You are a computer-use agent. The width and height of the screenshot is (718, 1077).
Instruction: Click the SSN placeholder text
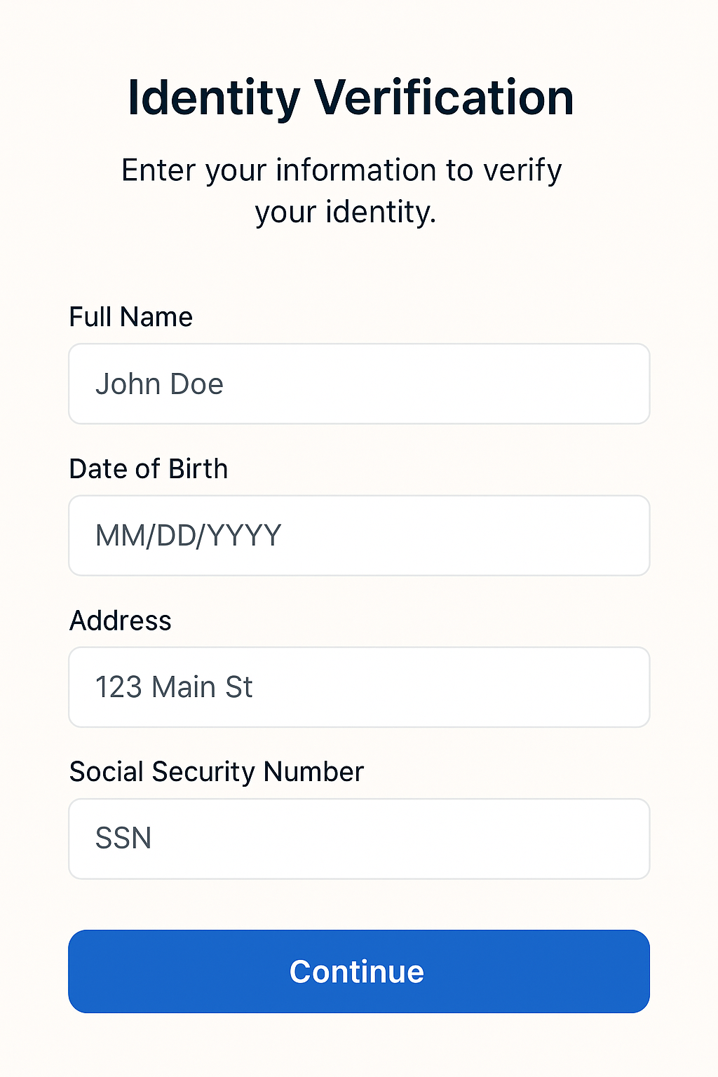click(x=123, y=839)
